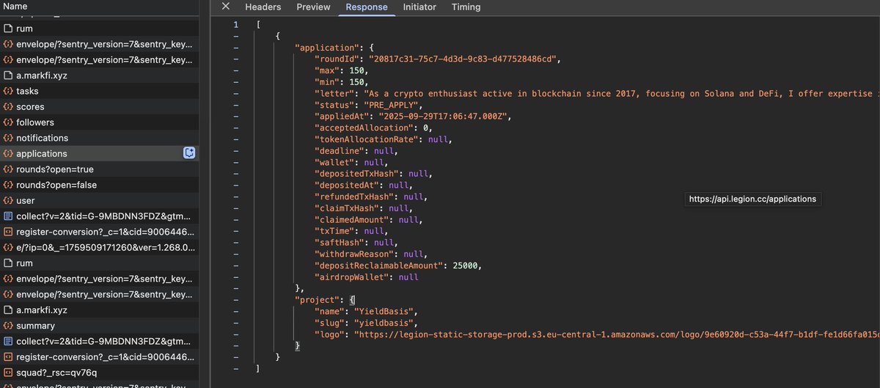Select the e/?ip=0&_=1759509171260 request
The image size is (880, 388).
99,247
